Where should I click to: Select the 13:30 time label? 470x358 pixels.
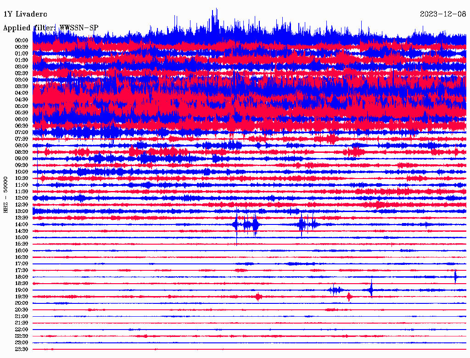21,218
